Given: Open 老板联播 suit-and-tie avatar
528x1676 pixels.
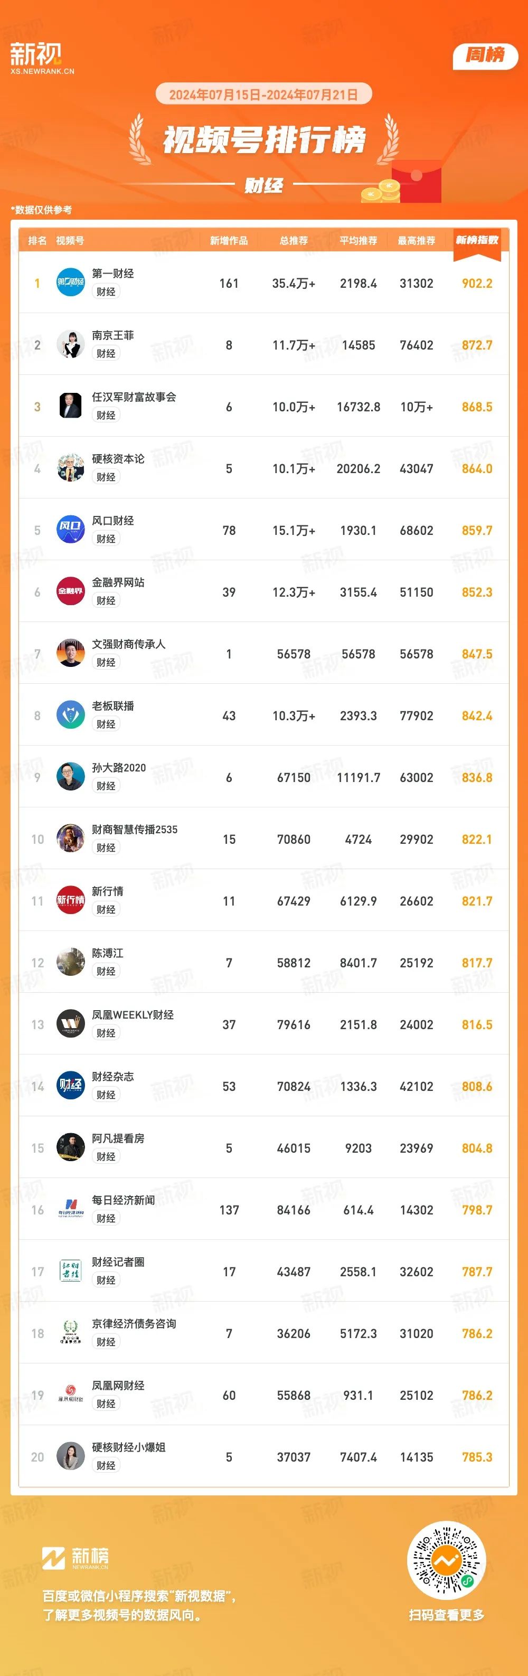Looking at the screenshot, I should (x=70, y=715).
